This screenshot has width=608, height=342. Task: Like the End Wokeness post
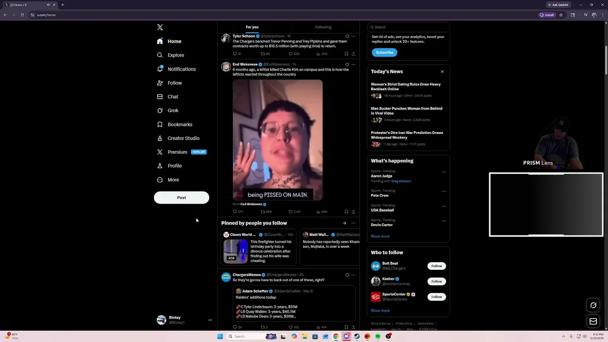click(294, 212)
